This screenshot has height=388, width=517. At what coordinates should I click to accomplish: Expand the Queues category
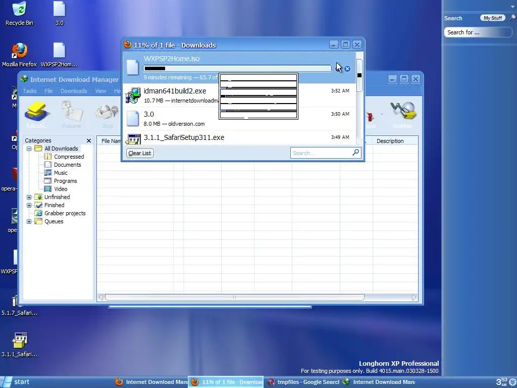pos(29,221)
